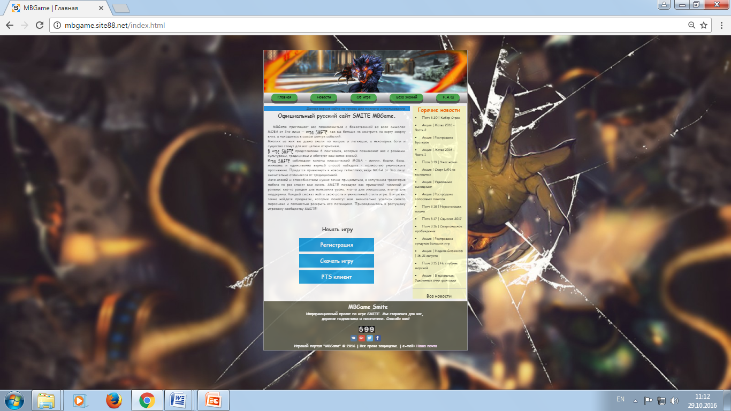The width and height of the screenshot is (731, 411).
Task: Show hidden tray icons arrow
Action: (635, 400)
